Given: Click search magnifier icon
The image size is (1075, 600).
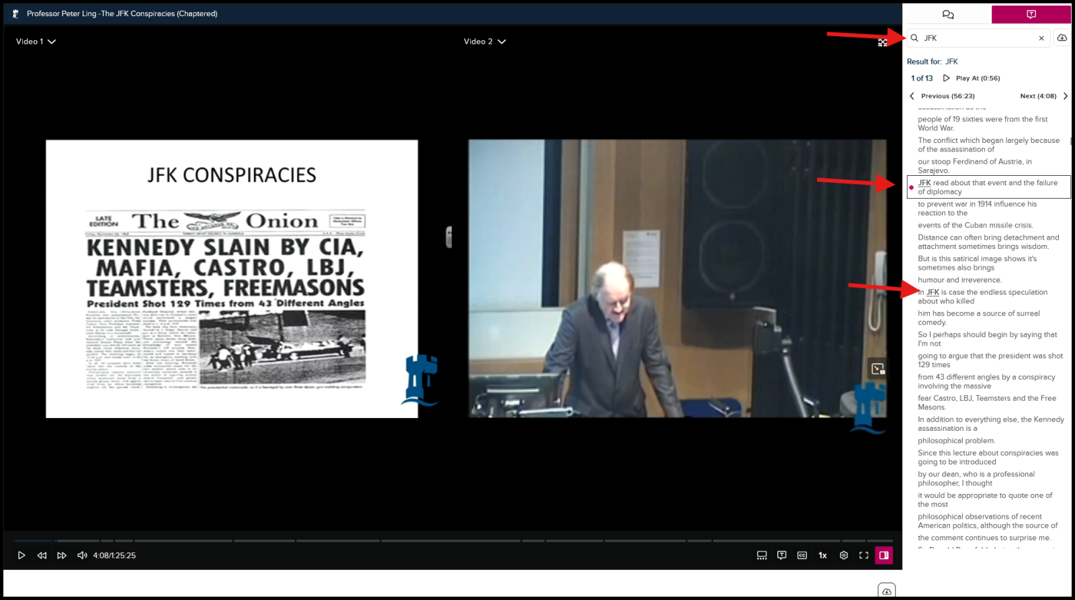Looking at the screenshot, I should point(914,38).
